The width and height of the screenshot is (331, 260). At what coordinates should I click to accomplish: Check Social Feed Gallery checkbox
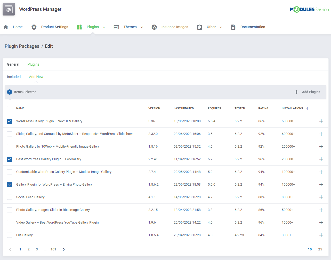pos(10,197)
